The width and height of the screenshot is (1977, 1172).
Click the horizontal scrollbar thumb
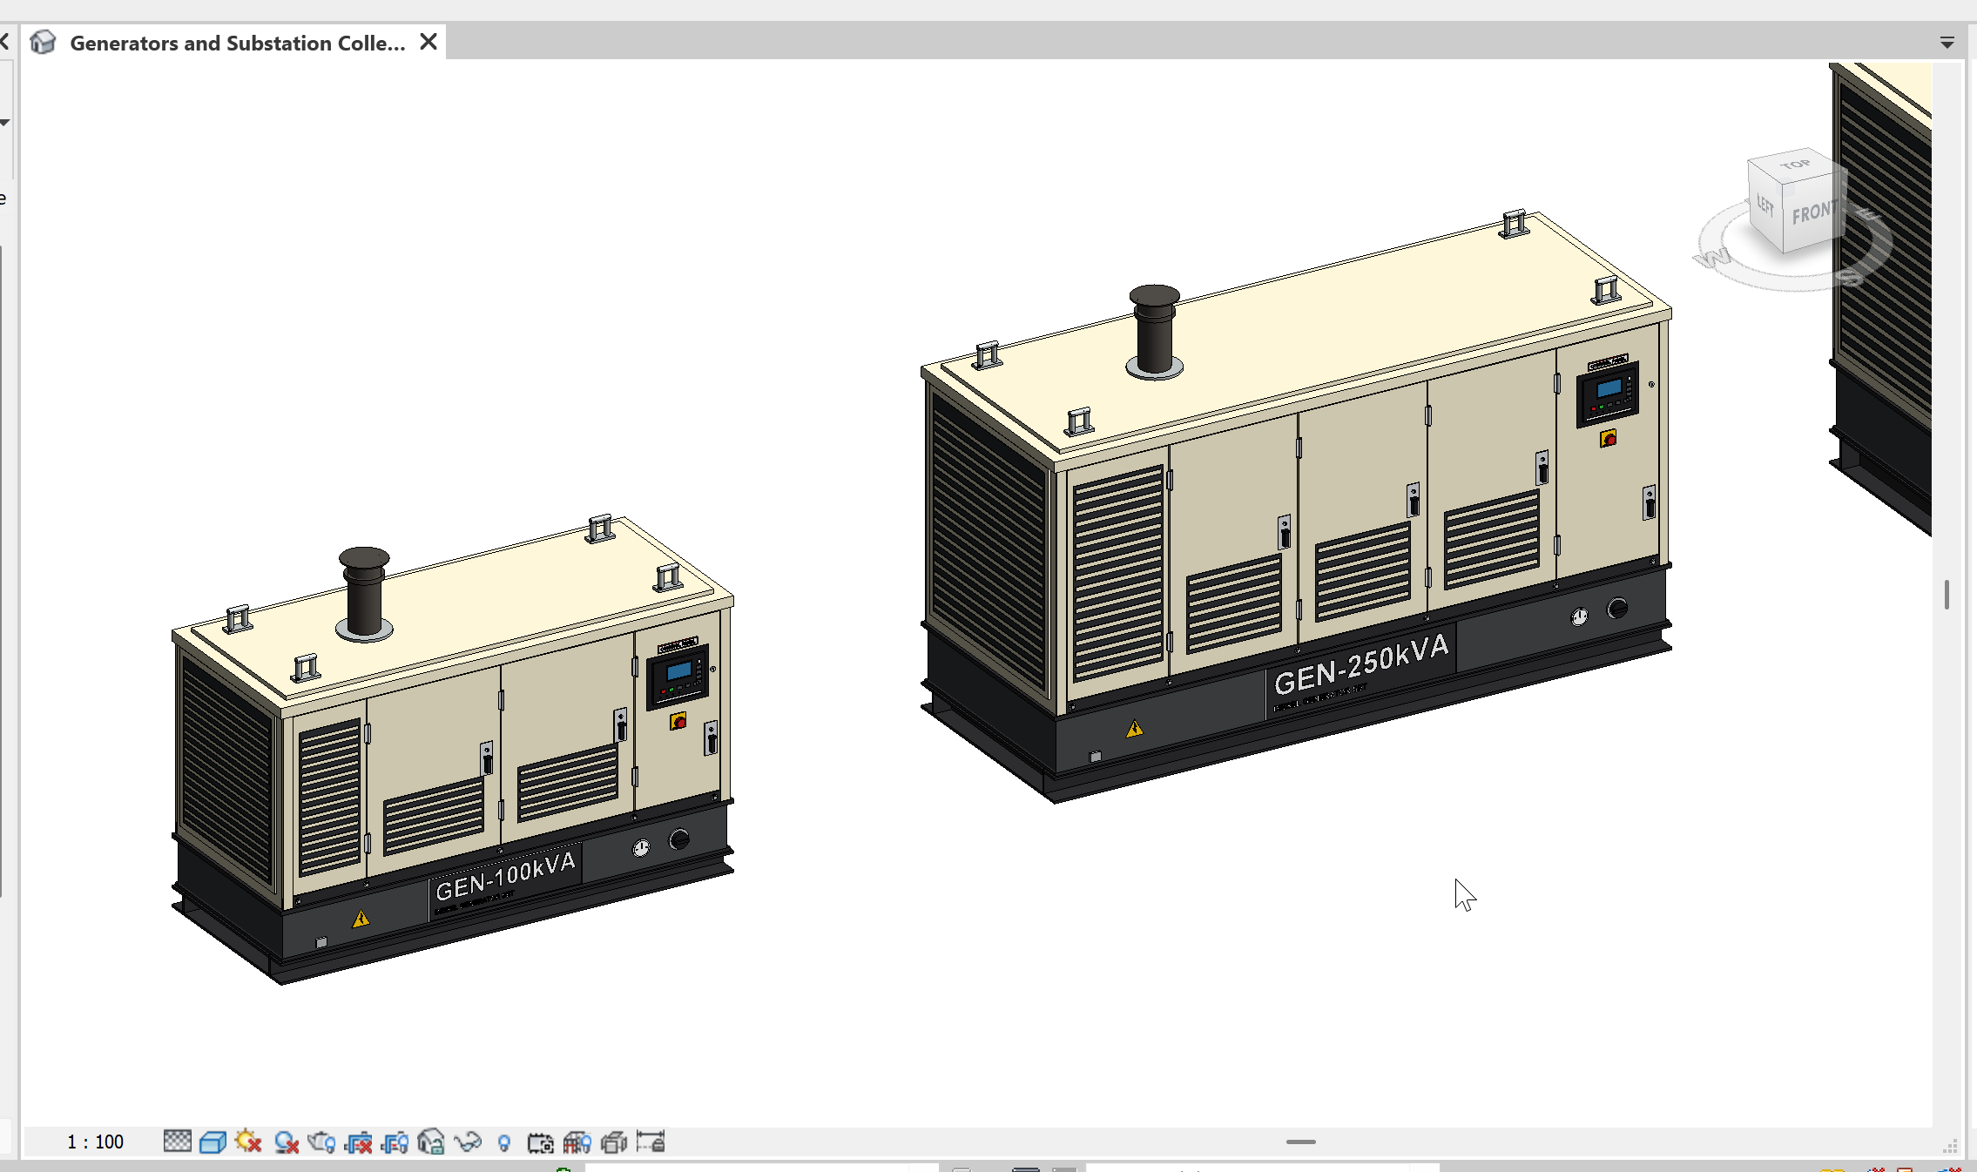(1300, 1142)
